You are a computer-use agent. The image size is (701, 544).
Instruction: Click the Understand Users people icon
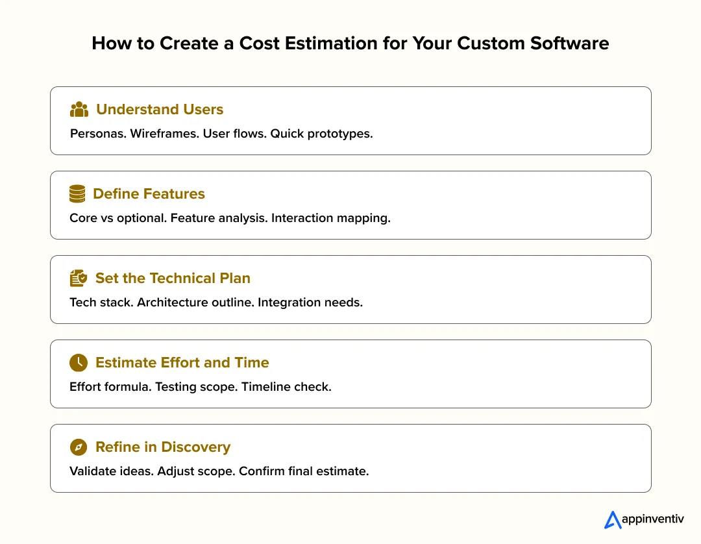coord(79,109)
